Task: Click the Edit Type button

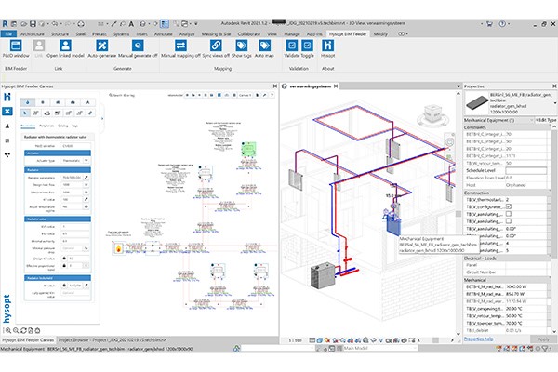Action: 546,120
